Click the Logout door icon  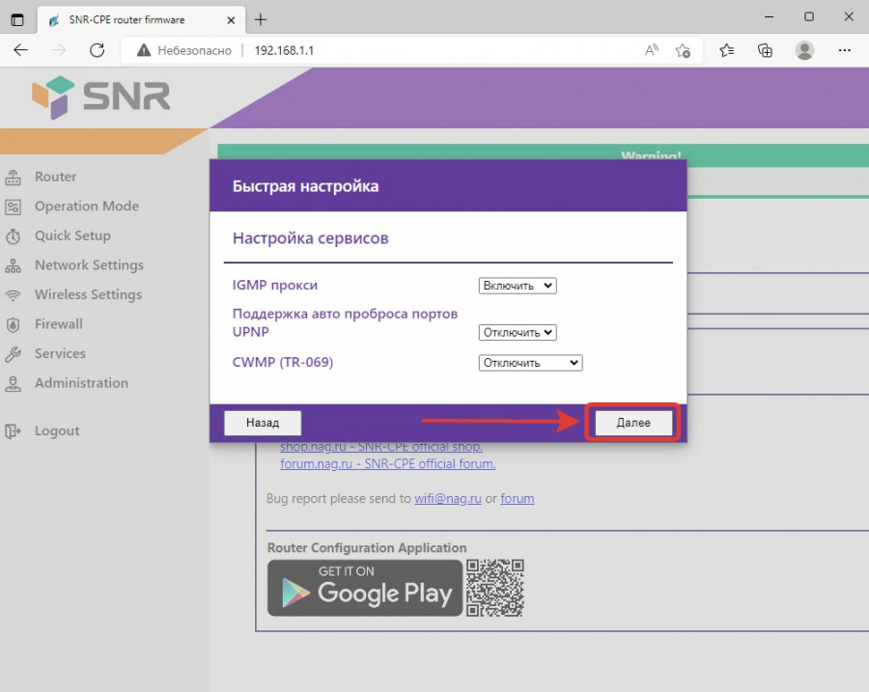[x=14, y=431]
